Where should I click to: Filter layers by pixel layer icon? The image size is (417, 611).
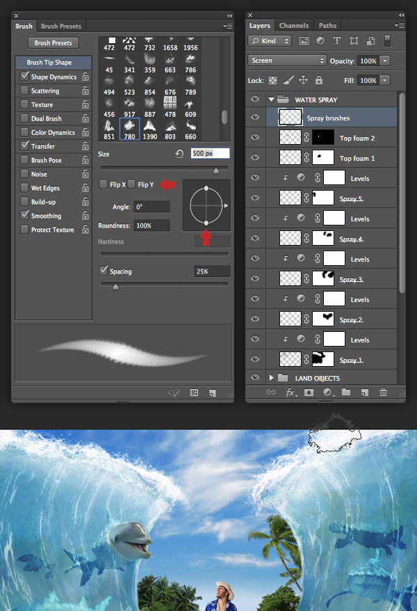point(304,41)
